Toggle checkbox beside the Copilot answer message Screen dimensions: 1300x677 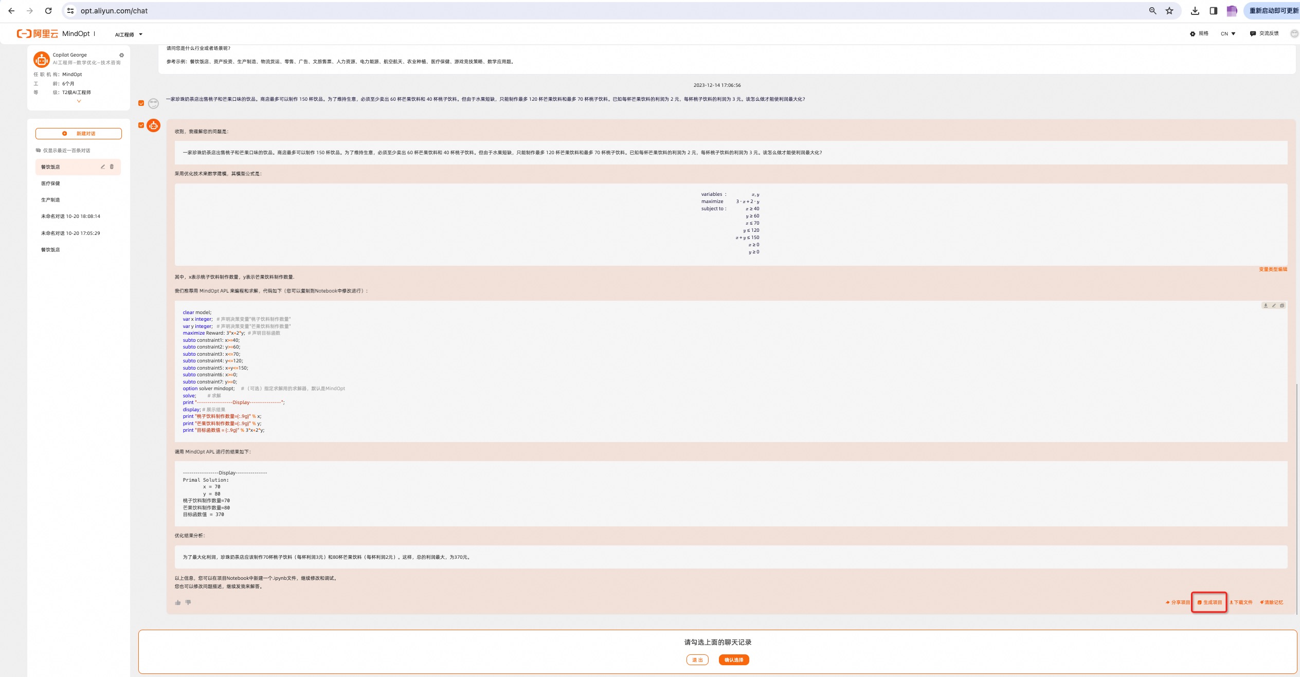click(141, 125)
